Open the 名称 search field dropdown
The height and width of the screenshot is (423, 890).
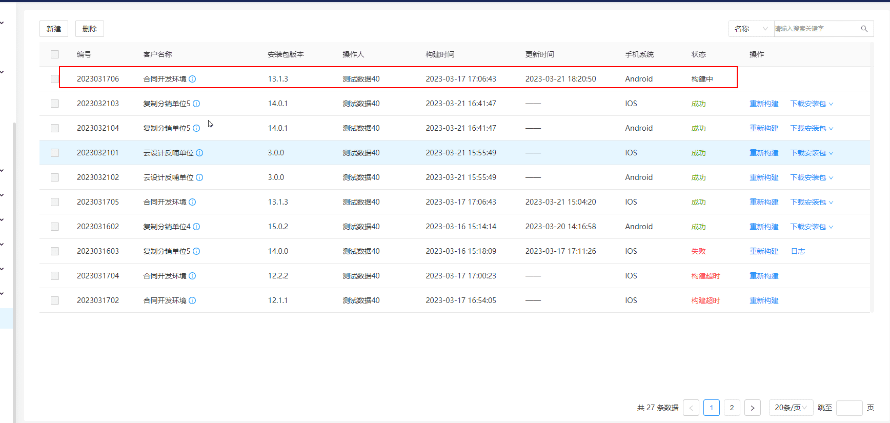(751, 29)
